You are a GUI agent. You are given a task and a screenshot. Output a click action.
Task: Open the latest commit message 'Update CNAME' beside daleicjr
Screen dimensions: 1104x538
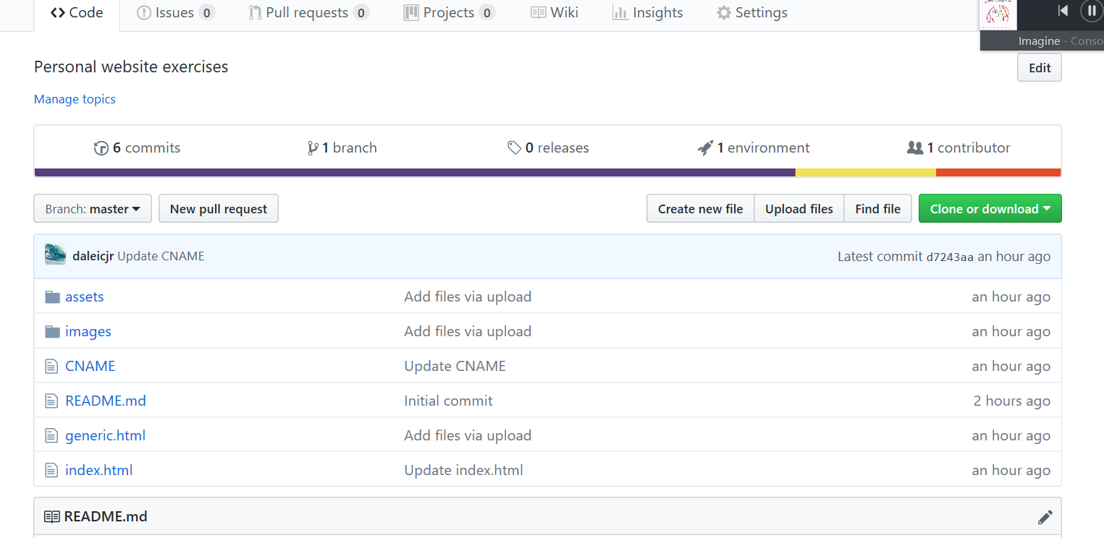point(161,256)
